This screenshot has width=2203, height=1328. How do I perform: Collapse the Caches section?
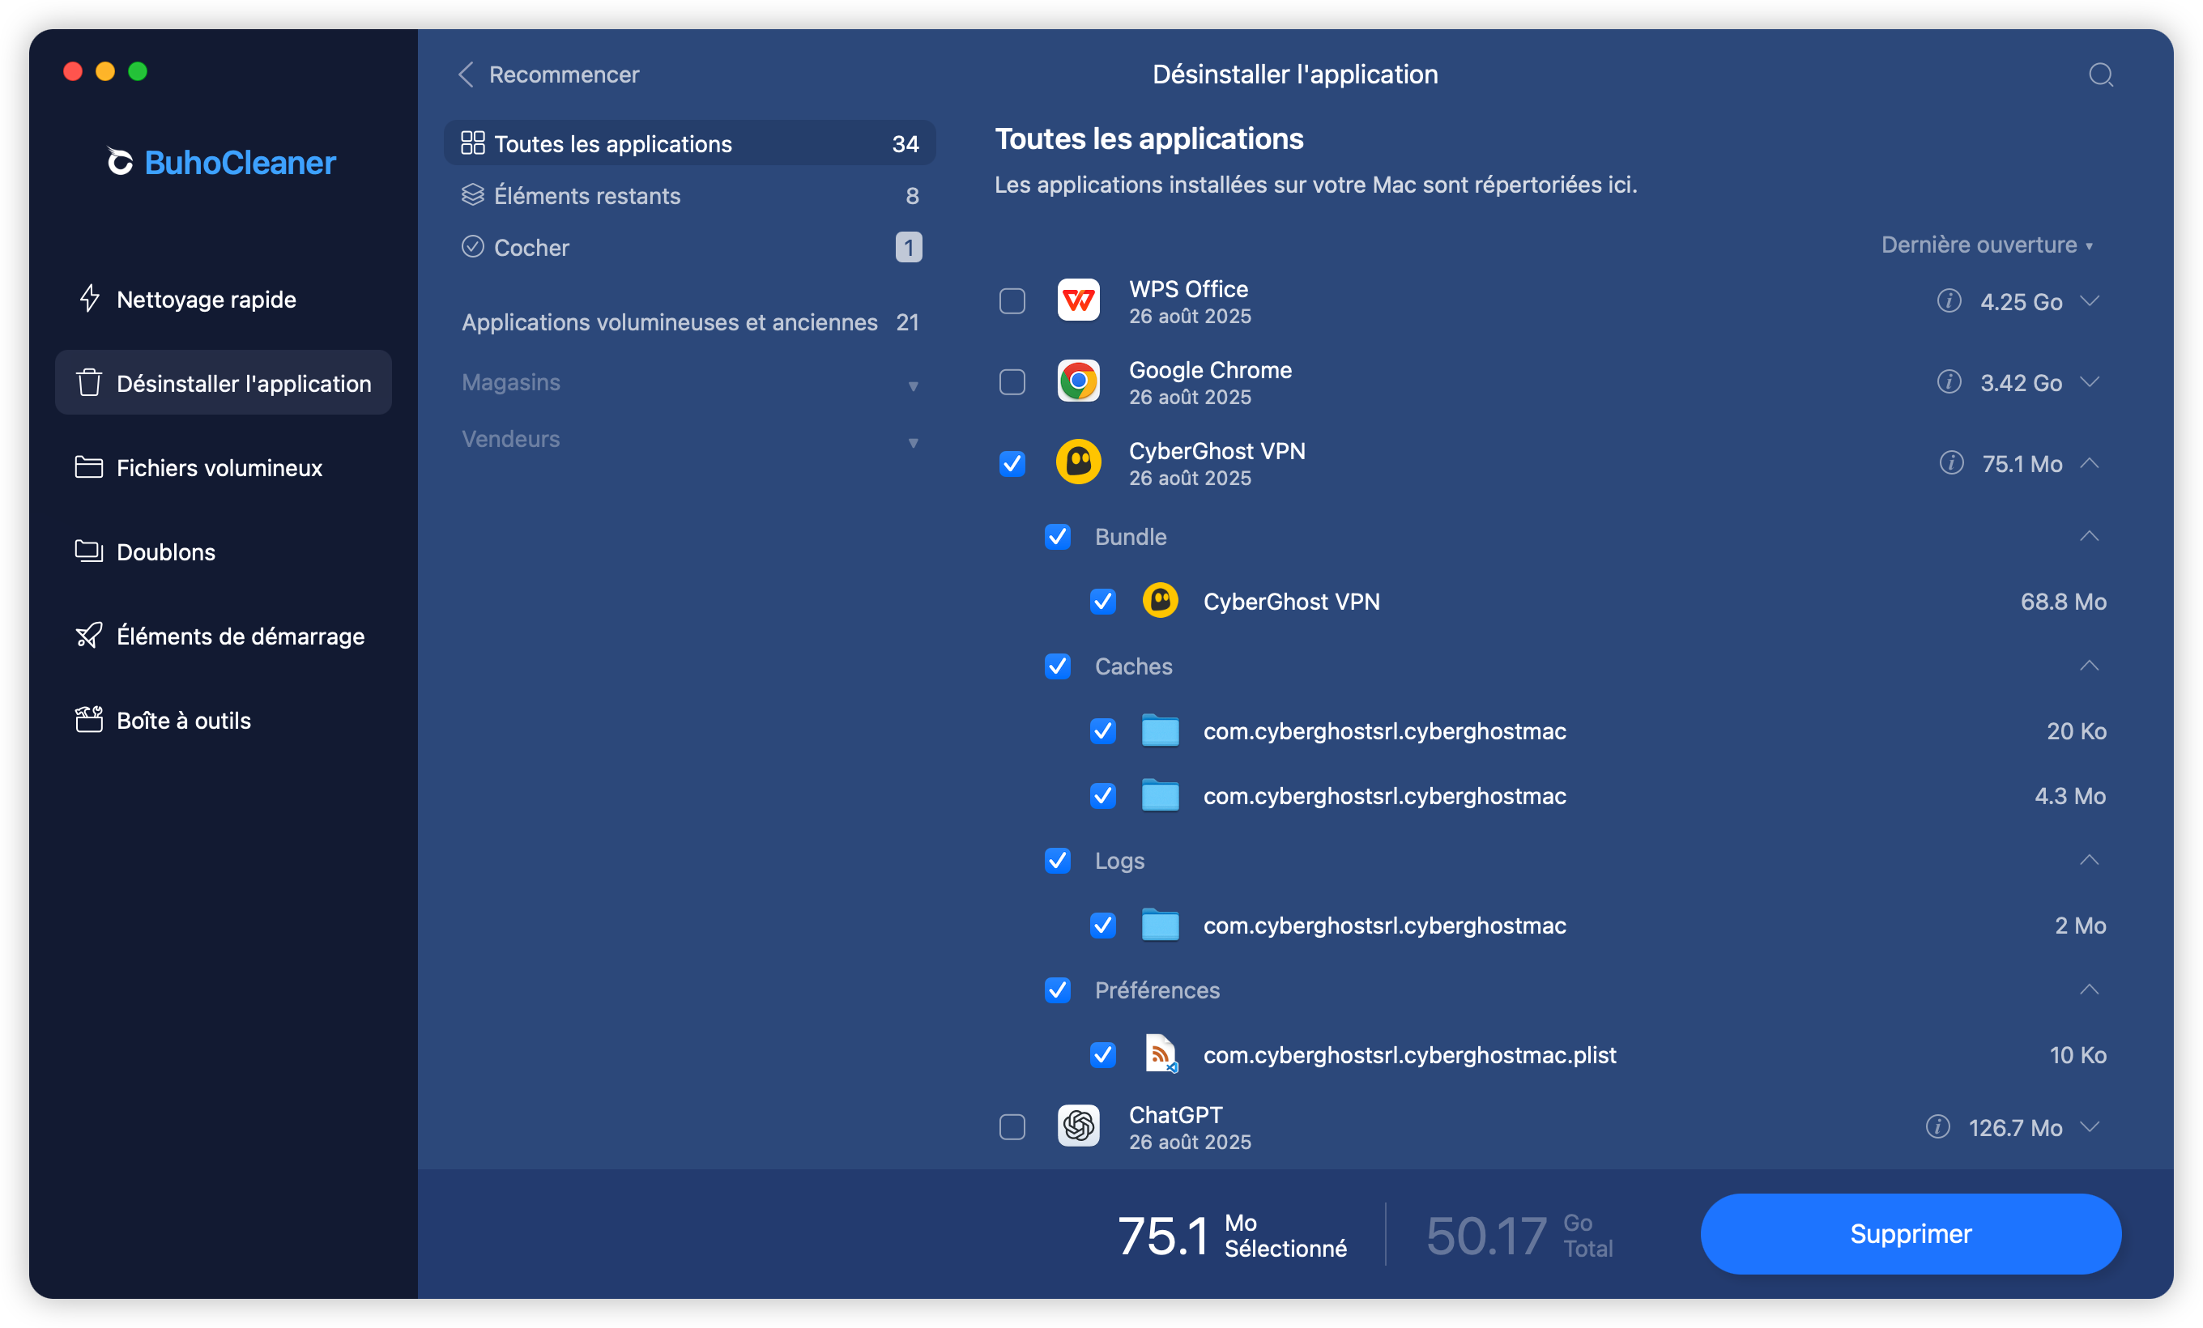pyautogui.click(x=2089, y=666)
